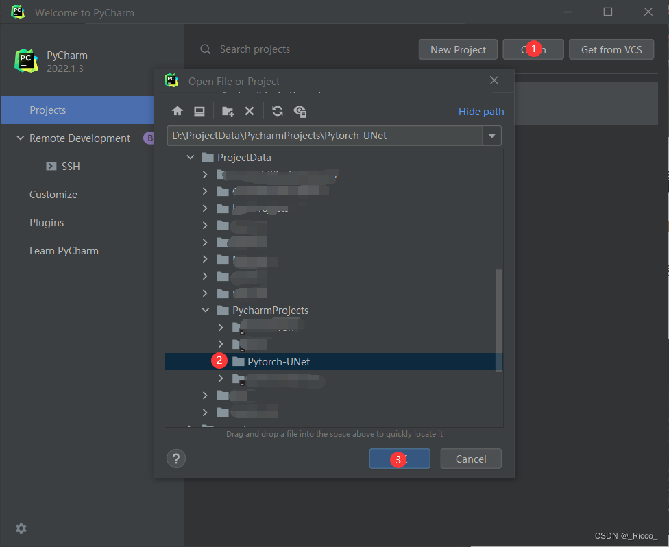Toggle show hidden files and directories
Screen dimensions: 669x547
[300, 111]
